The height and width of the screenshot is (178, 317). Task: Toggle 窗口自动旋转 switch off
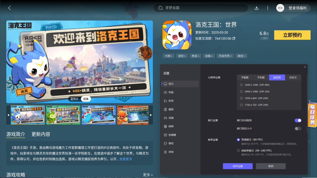pyautogui.click(x=298, y=120)
